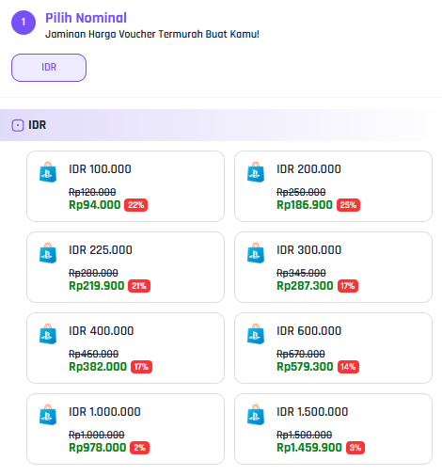Click the 22% discount badge
442x476 pixels.
[135, 205]
